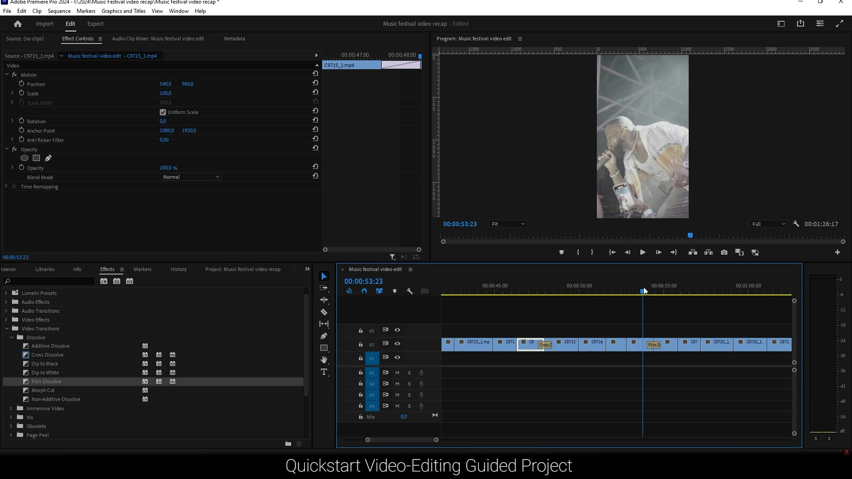Select the Razor tool in timeline toolbar
Screen dimensions: 852x479
pos(324,312)
